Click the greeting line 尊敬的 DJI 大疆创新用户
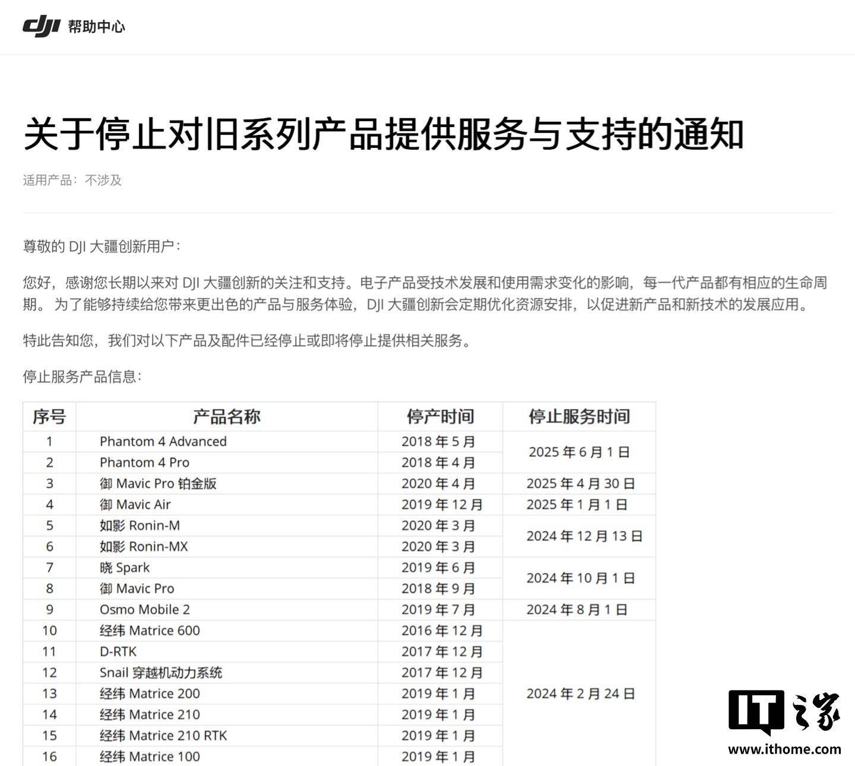 [x=102, y=246]
